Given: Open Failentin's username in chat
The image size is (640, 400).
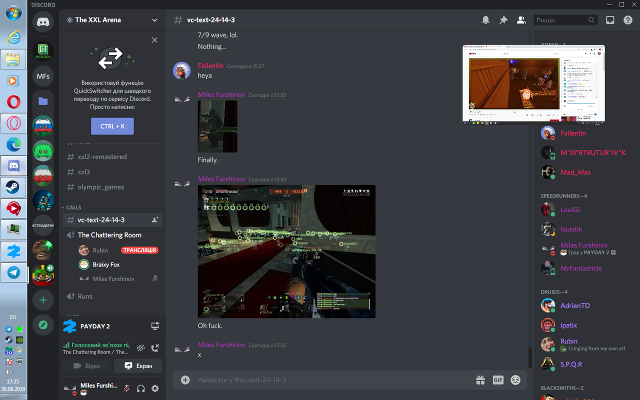Looking at the screenshot, I should pos(210,65).
